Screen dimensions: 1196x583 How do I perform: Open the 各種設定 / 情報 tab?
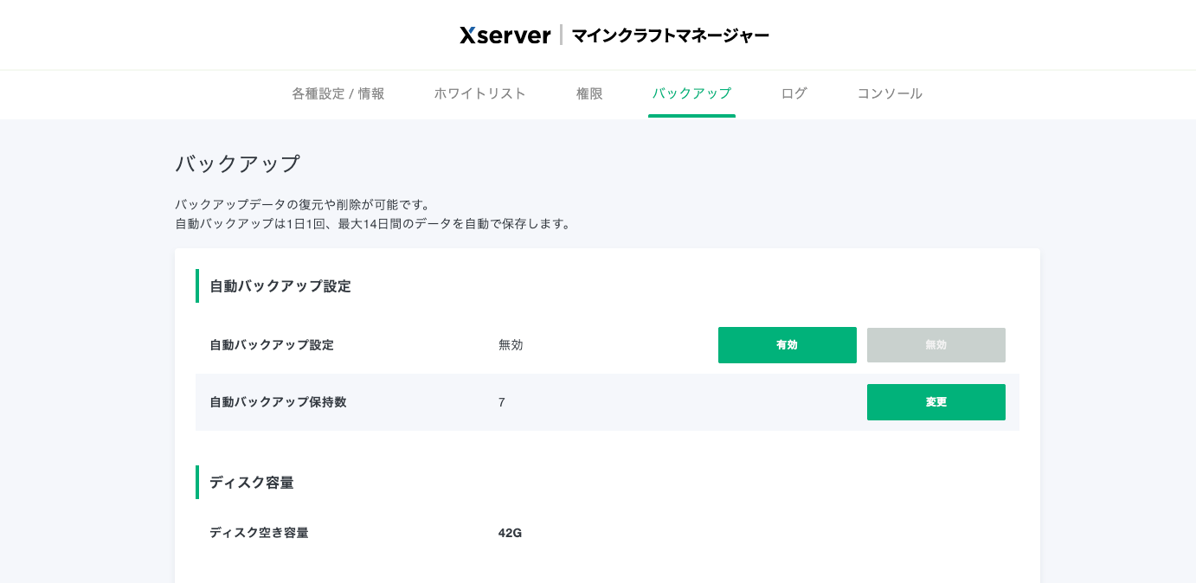[x=338, y=93]
